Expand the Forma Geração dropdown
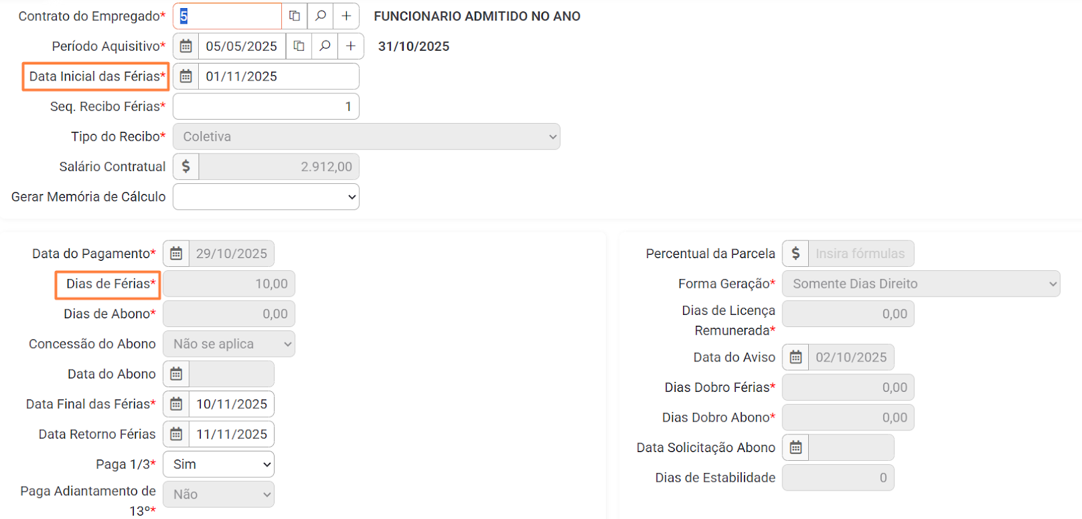The height and width of the screenshot is (519, 1082). pyautogui.click(x=920, y=284)
